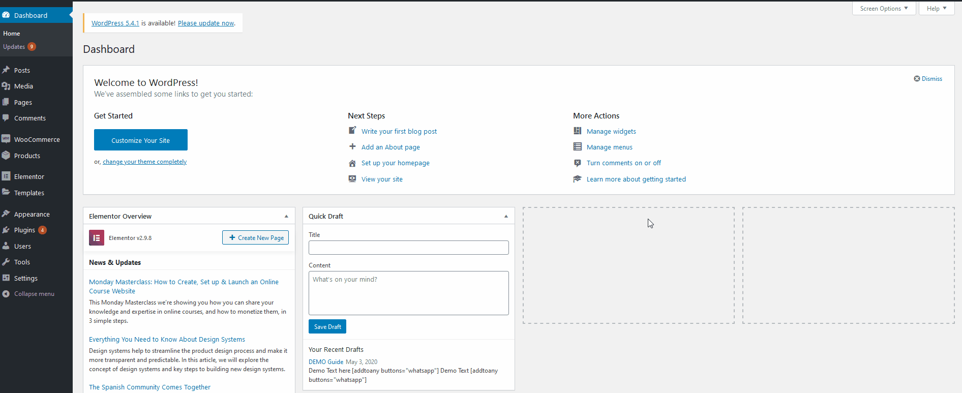Open the WordPress 5.4.1 link
Image resolution: width=962 pixels, height=393 pixels.
pyautogui.click(x=115, y=23)
